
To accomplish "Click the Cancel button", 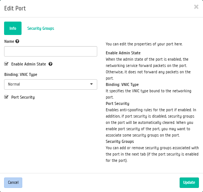I will tap(13, 183).
